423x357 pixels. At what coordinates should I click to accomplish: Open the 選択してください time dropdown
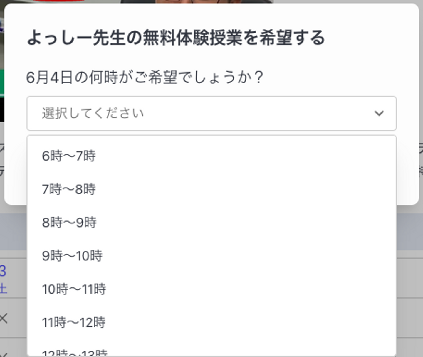tap(211, 113)
